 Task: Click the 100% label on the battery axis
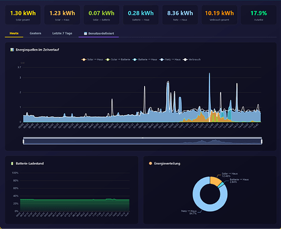(15, 173)
